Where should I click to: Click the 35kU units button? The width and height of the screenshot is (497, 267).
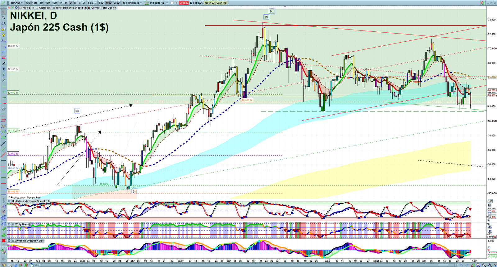point(117,3)
